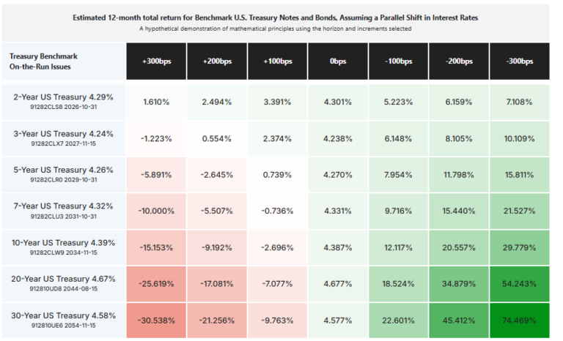Click the Treasury Benchmark On-the-Run Issues header
The image size is (563, 341).
point(44,61)
